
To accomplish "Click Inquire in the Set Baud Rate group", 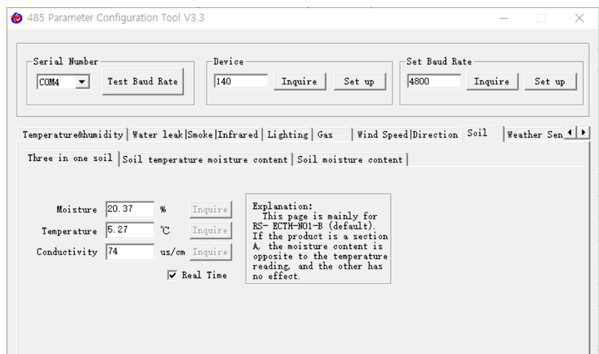I will point(492,82).
